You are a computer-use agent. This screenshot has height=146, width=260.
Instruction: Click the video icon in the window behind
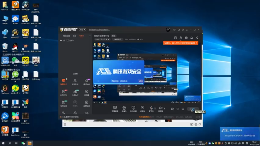(192, 124)
